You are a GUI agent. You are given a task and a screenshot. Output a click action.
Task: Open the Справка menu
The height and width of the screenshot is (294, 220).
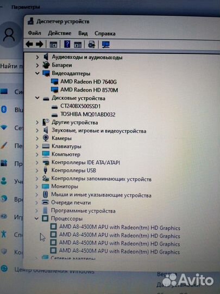click(x=105, y=34)
